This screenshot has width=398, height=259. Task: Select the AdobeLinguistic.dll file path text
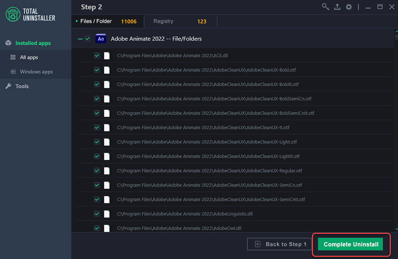pyautogui.click(x=184, y=214)
